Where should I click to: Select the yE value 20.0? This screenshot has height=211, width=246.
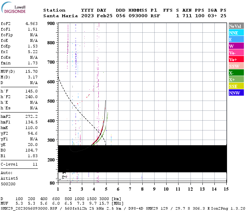pos(33,145)
